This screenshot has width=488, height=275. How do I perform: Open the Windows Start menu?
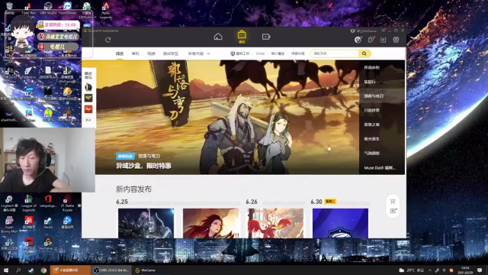click(x=6, y=270)
